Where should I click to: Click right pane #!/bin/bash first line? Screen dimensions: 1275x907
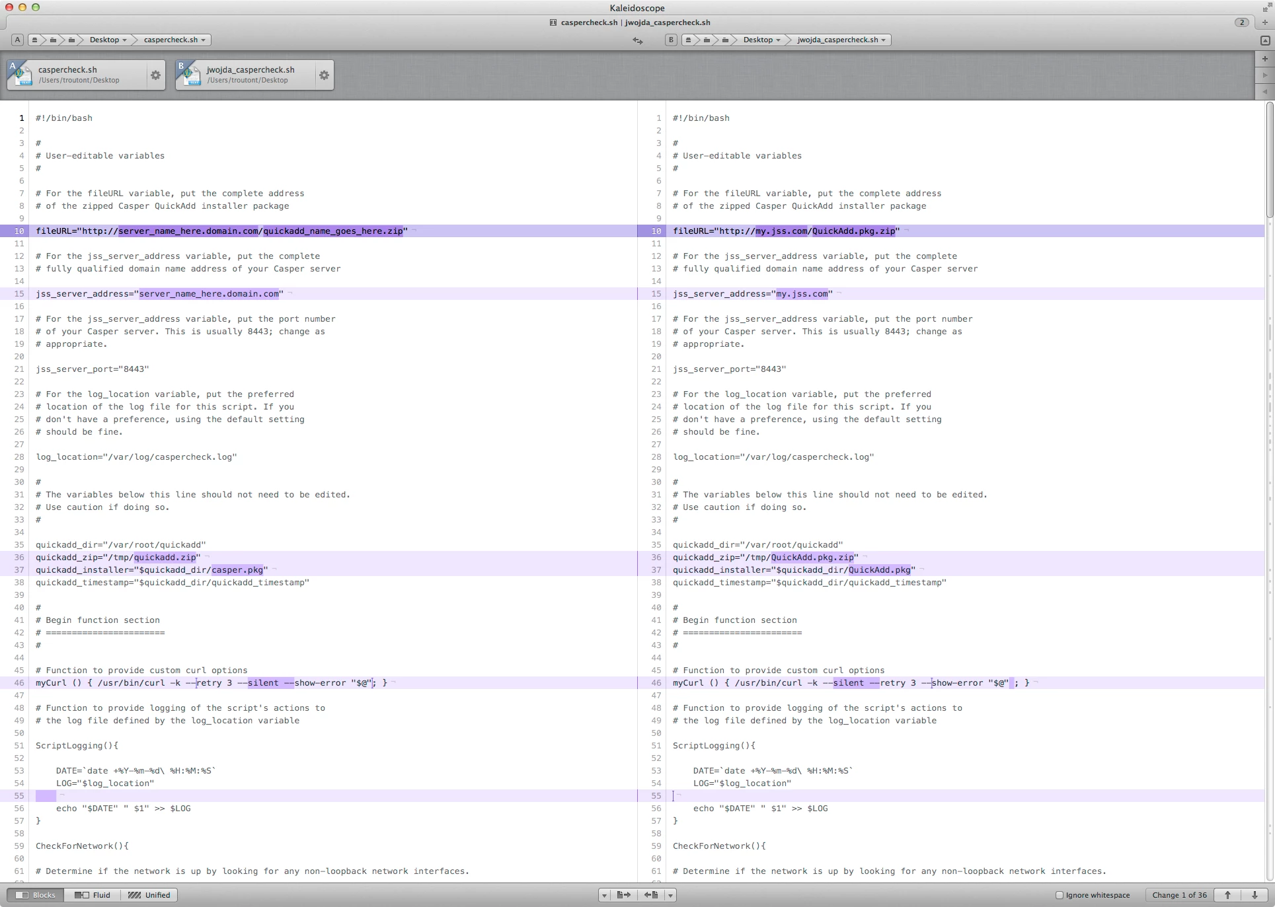(x=701, y=118)
